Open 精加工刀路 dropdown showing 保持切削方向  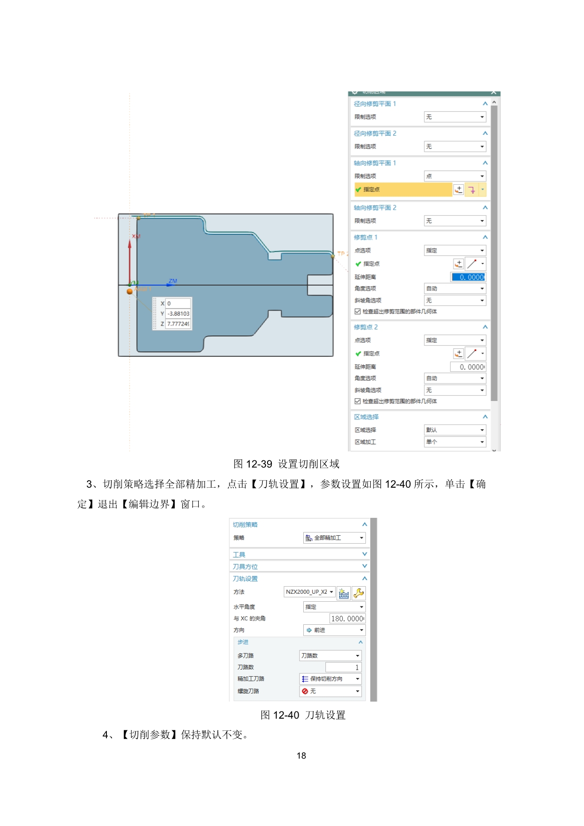tap(330, 679)
